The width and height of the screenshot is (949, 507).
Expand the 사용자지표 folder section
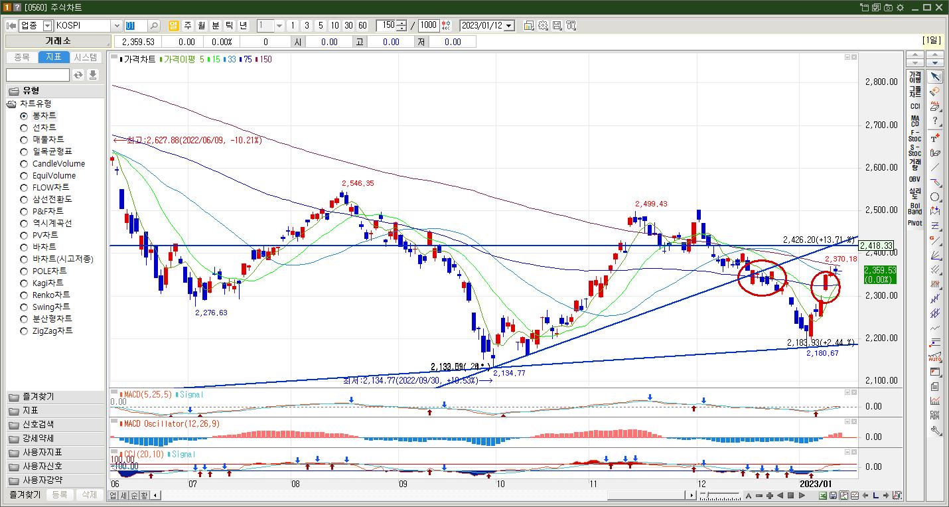(x=55, y=453)
